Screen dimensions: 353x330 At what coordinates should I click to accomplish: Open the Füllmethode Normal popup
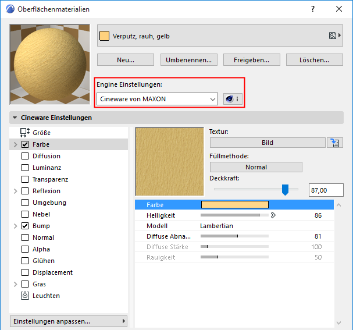pos(256,167)
